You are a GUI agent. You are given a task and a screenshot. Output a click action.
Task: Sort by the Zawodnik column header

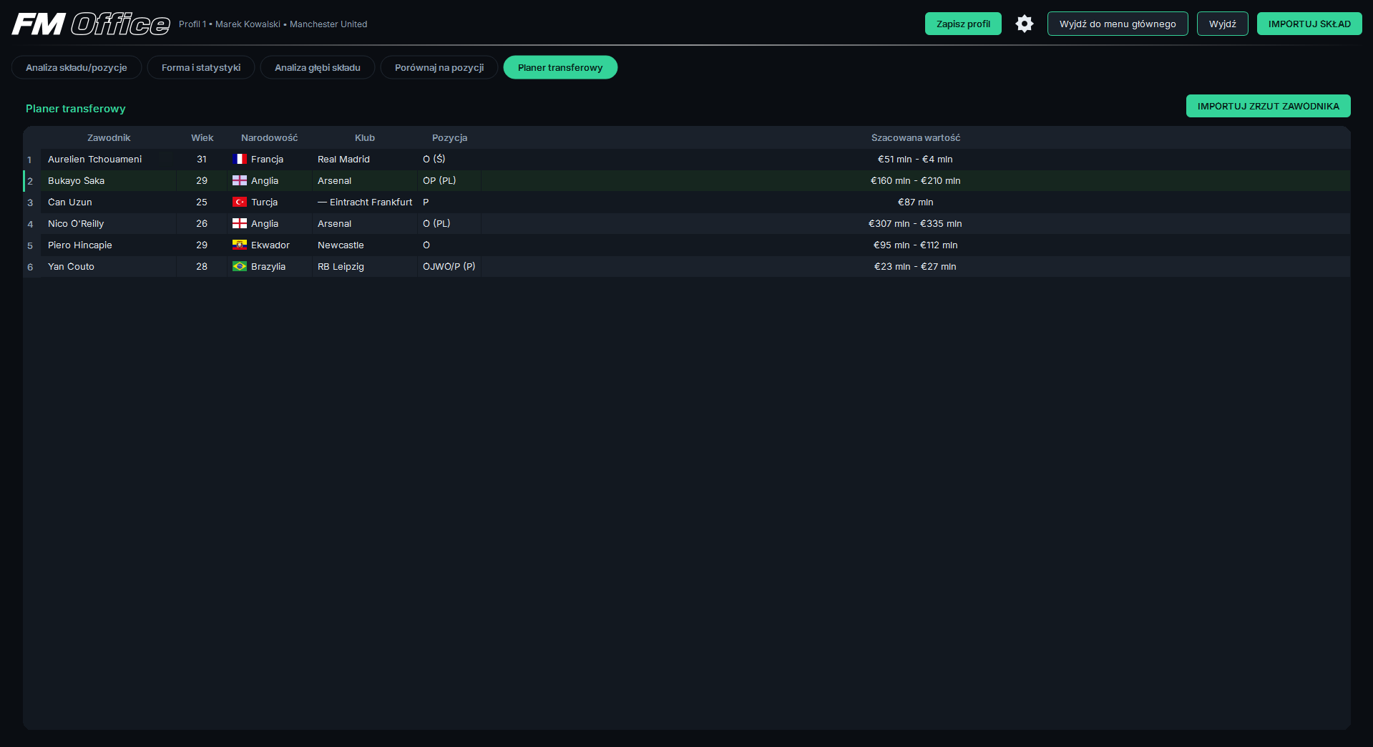tap(109, 137)
